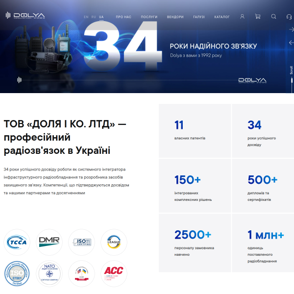Open the ПОСЛУГИ menu
The height and width of the screenshot is (294, 294).
click(x=149, y=17)
